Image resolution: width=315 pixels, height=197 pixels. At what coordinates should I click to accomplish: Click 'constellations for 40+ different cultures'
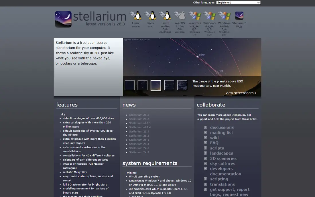[x=89, y=156]
